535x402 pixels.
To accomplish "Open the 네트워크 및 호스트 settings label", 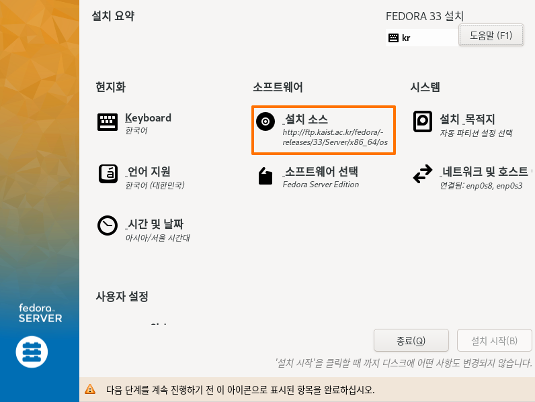I will pos(485,171).
